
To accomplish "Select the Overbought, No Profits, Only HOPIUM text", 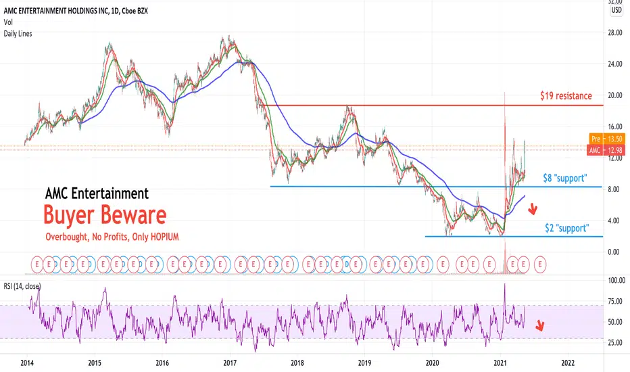I will (x=112, y=237).
